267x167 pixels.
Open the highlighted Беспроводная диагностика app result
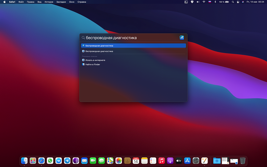tap(133, 45)
